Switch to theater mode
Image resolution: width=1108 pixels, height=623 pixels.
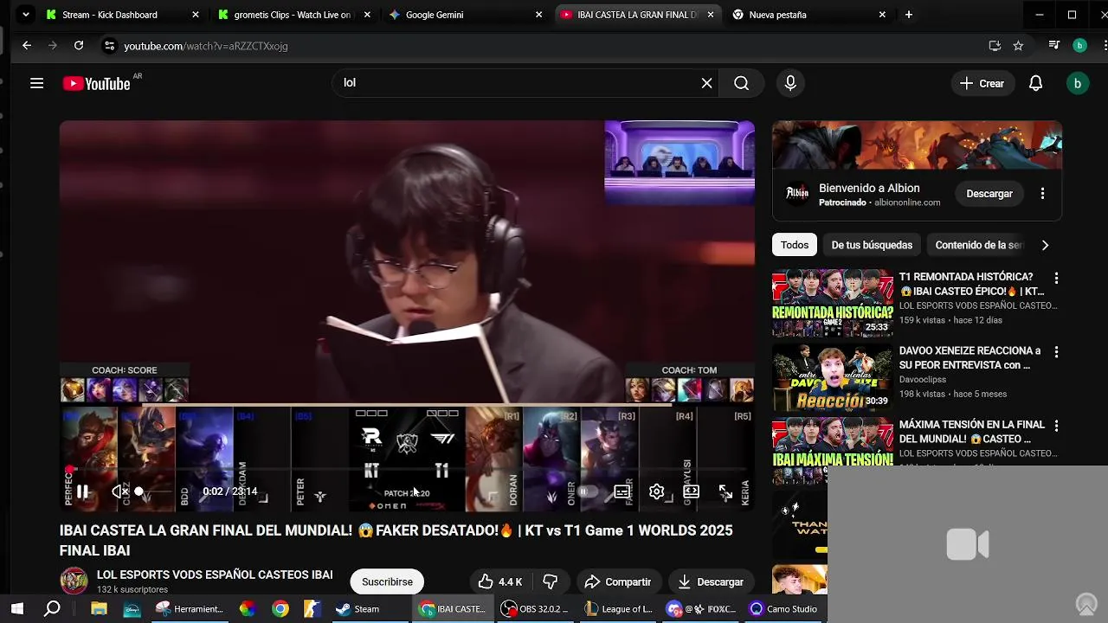pos(691,491)
